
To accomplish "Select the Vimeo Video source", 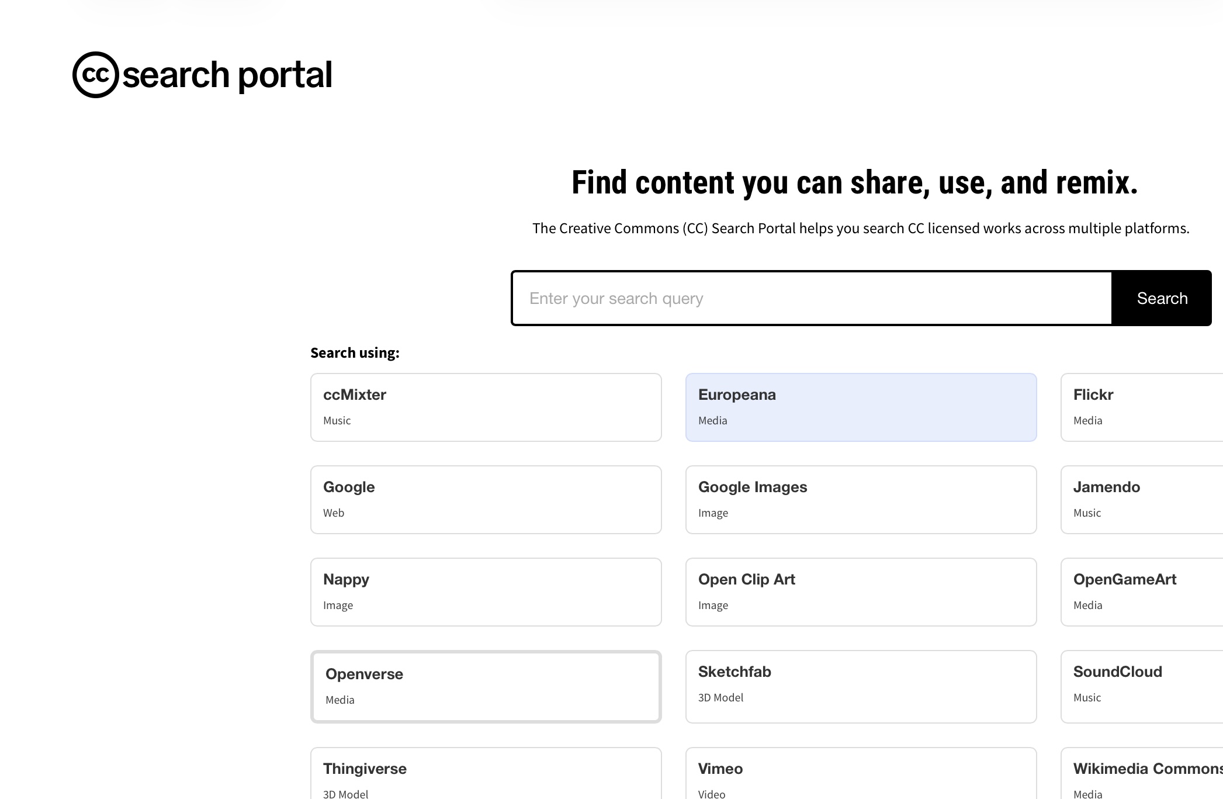I will point(861,773).
